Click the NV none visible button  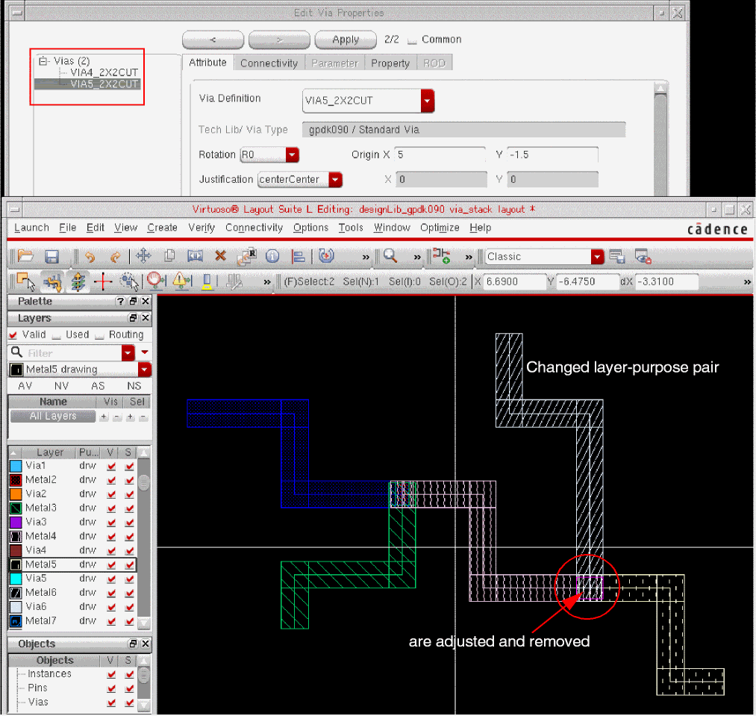61,386
